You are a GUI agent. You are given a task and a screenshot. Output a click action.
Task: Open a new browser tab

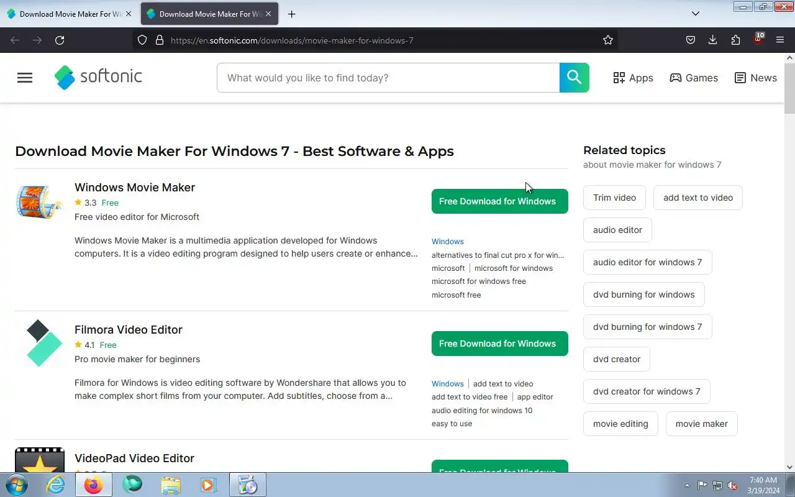coord(291,14)
